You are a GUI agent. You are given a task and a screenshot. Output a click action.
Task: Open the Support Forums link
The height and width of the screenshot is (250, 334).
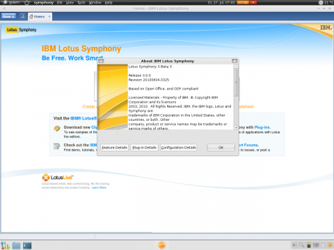(248, 145)
